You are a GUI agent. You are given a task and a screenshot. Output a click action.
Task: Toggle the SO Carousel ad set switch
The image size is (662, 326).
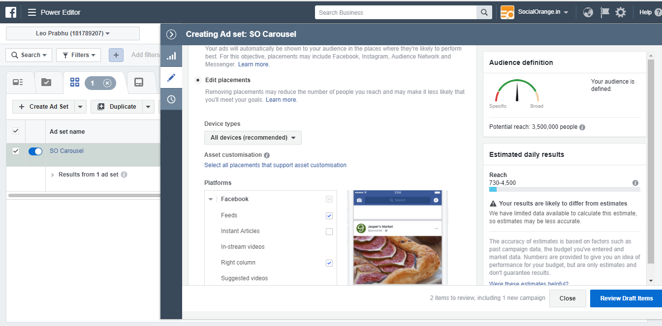pos(35,151)
